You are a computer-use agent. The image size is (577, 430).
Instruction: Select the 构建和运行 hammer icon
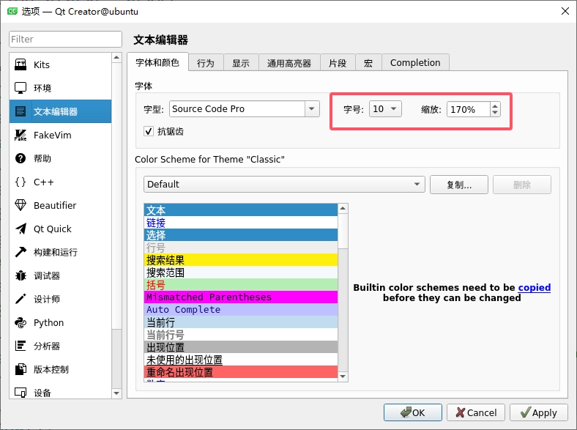tap(21, 253)
